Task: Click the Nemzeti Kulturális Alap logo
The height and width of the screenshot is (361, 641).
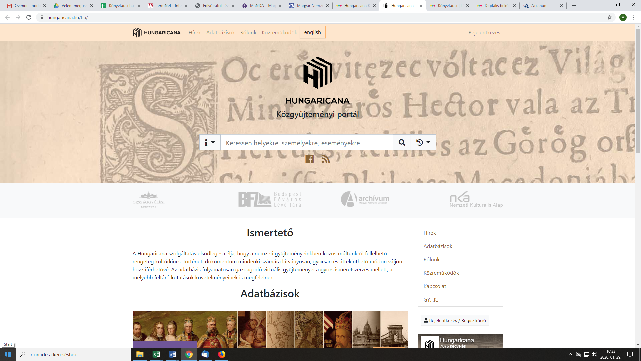Action: click(x=476, y=200)
